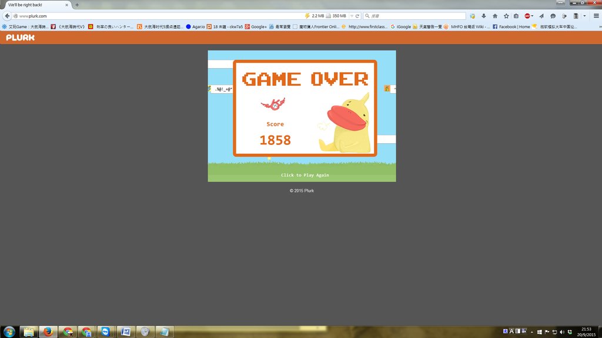Click the winged red bird sprite

coord(273,103)
